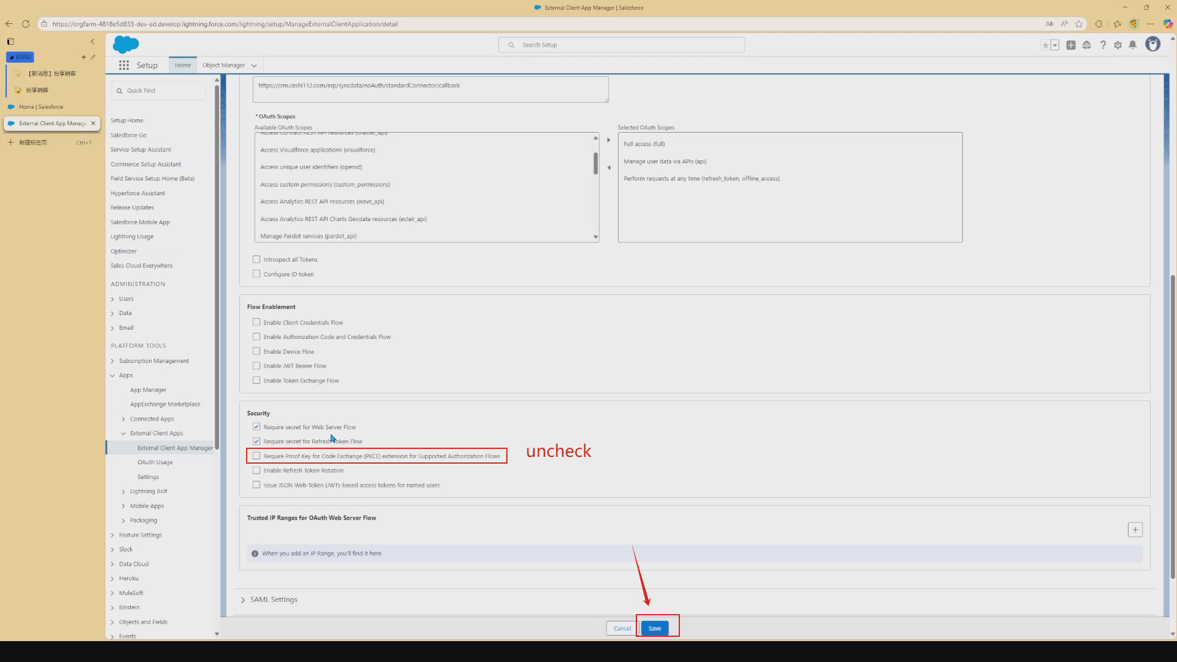Enable Client Credentials Flow checkbox

click(257, 322)
